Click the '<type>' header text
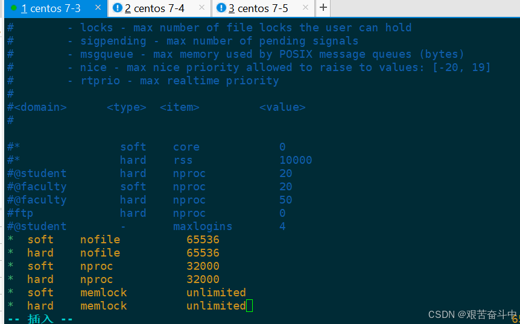The width and height of the screenshot is (520, 324). click(x=126, y=107)
